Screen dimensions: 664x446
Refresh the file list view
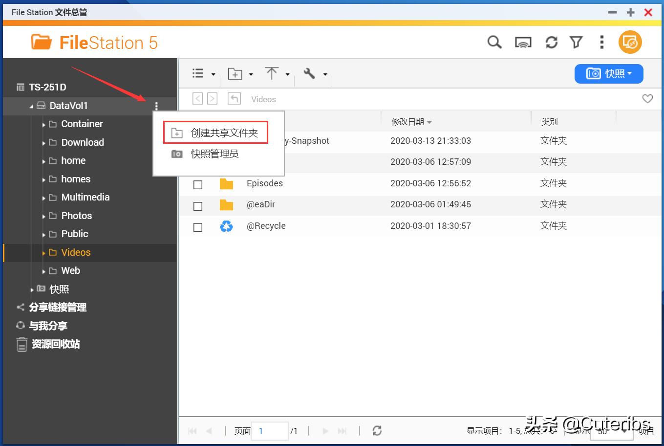tap(551, 42)
